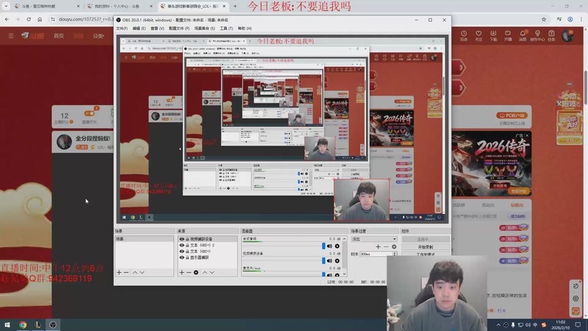This screenshot has width=588, height=331.
Task: Open OBS 文件(F) menu
Action: tap(122, 29)
